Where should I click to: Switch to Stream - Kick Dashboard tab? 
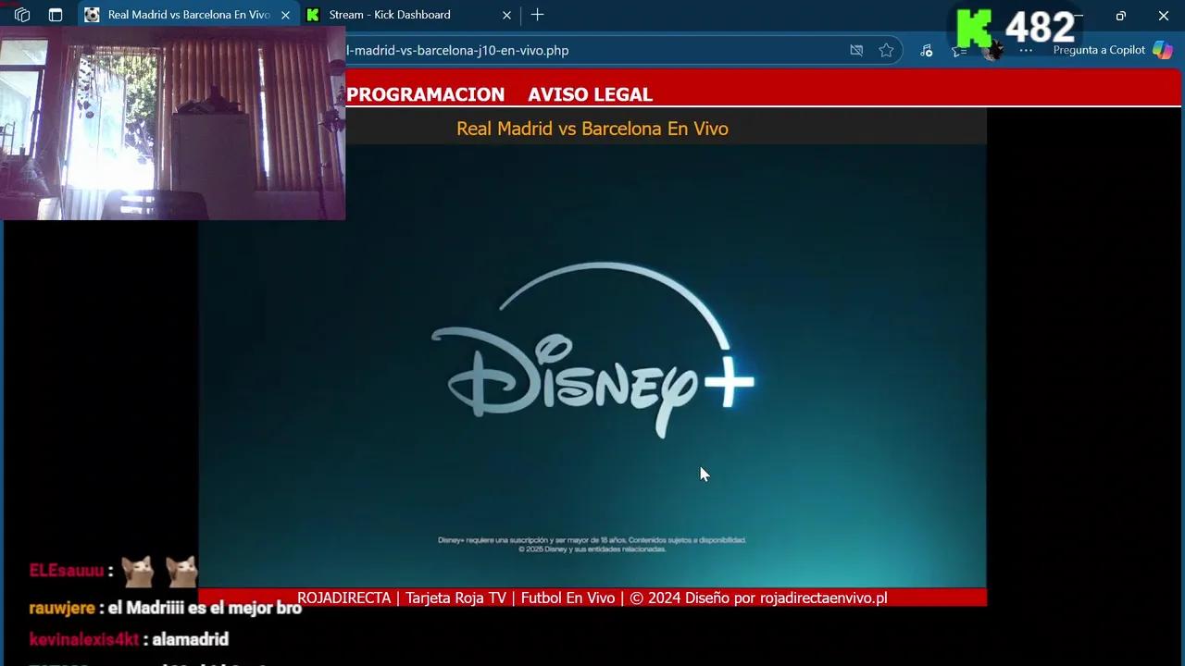click(x=398, y=15)
